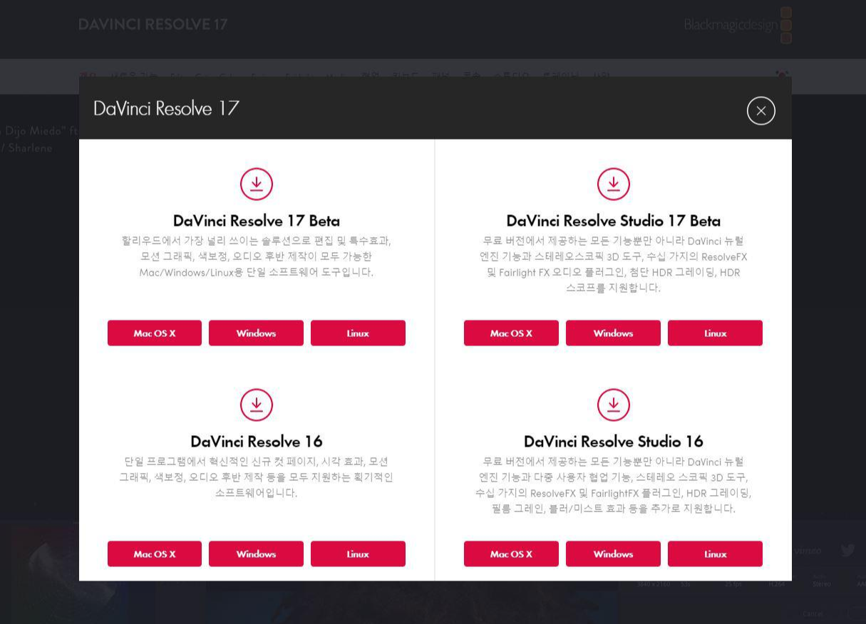Click download icon above DaVinci Resolve Studio 16
Viewport: 866px width, 624px height.
pyautogui.click(x=614, y=405)
